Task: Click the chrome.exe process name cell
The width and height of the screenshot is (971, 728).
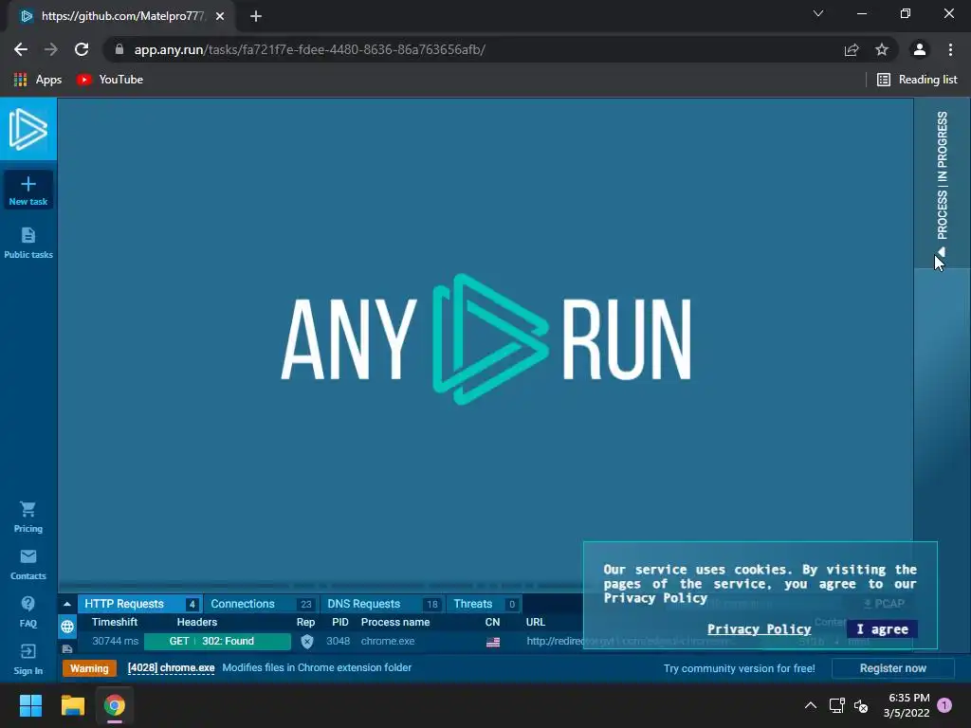Action: [388, 642]
